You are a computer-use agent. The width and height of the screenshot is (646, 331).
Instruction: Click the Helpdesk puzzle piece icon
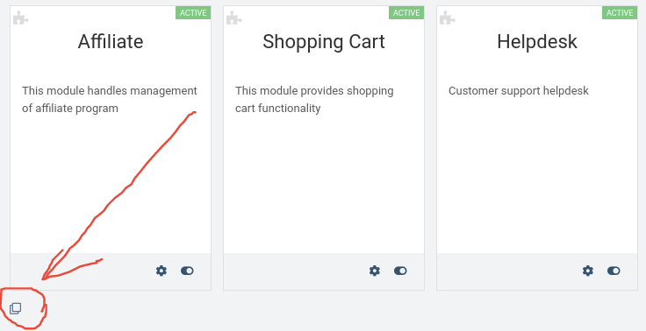[x=448, y=18]
